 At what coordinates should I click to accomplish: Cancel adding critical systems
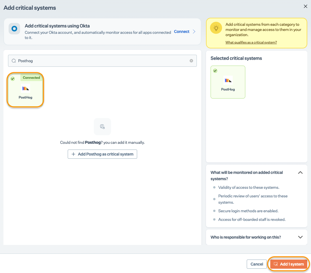point(257,264)
